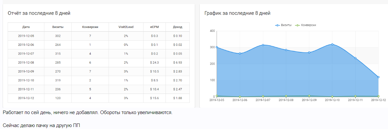388x129 pixels.
Task: Click the visits data point for 2019-12-07
Action: point(263,45)
